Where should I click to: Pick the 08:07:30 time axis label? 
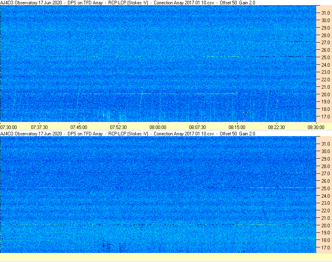pos(197,127)
